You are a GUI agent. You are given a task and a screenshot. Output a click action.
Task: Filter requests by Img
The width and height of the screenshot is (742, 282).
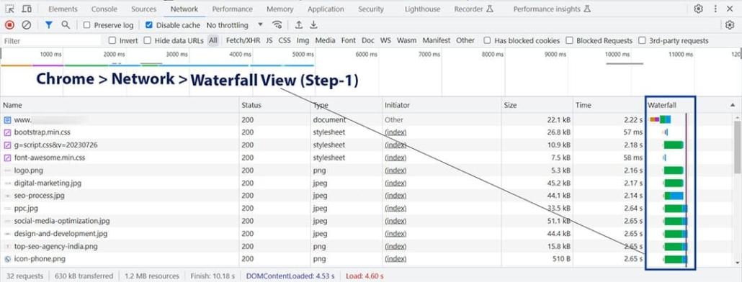303,40
